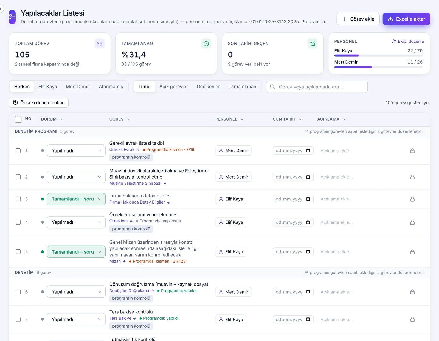
Task: Export using Excel'e aktar button
Action: [x=406, y=19]
